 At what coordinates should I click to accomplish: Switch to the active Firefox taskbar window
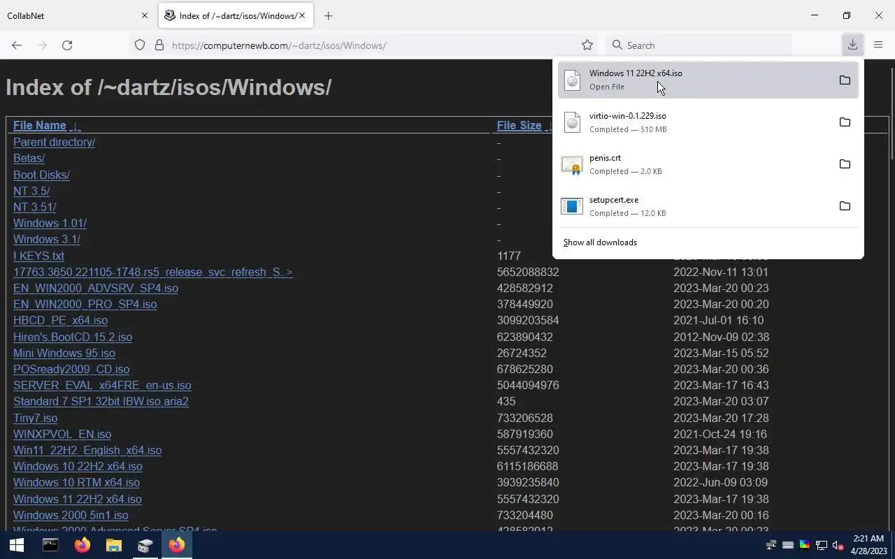click(x=176, y=545)
